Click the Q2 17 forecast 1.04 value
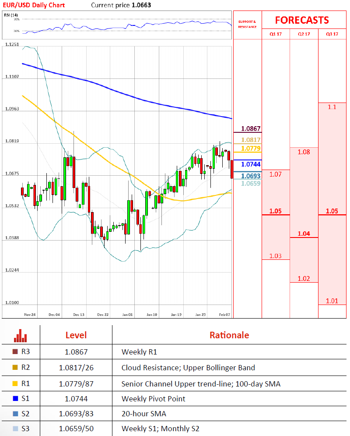Image resolution: width=350 pixels, height=436 pixels. click(x=304, y=234)
